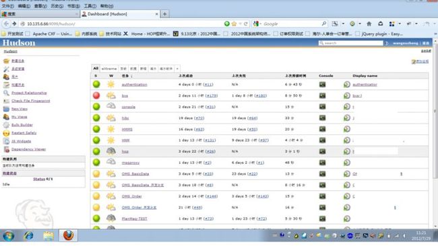
Task: Open the PlanMap-TEST job link
Action: tap(134, 218)
